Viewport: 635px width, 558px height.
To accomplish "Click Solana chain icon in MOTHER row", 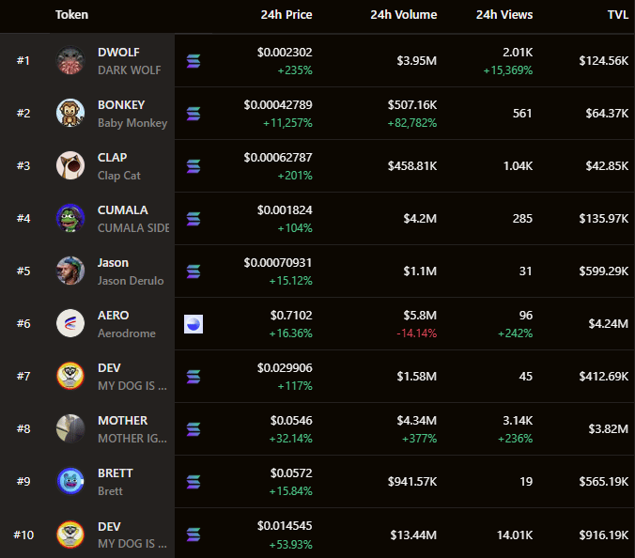I will (194, 429).
